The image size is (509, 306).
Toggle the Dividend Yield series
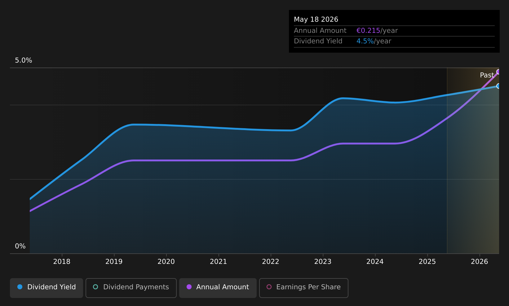46,288
